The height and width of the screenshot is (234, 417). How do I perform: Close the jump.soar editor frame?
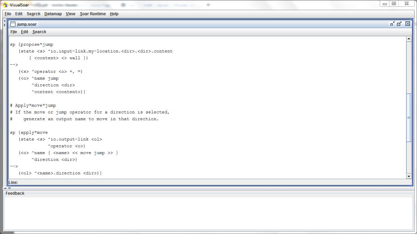click(x=408, y=24)
